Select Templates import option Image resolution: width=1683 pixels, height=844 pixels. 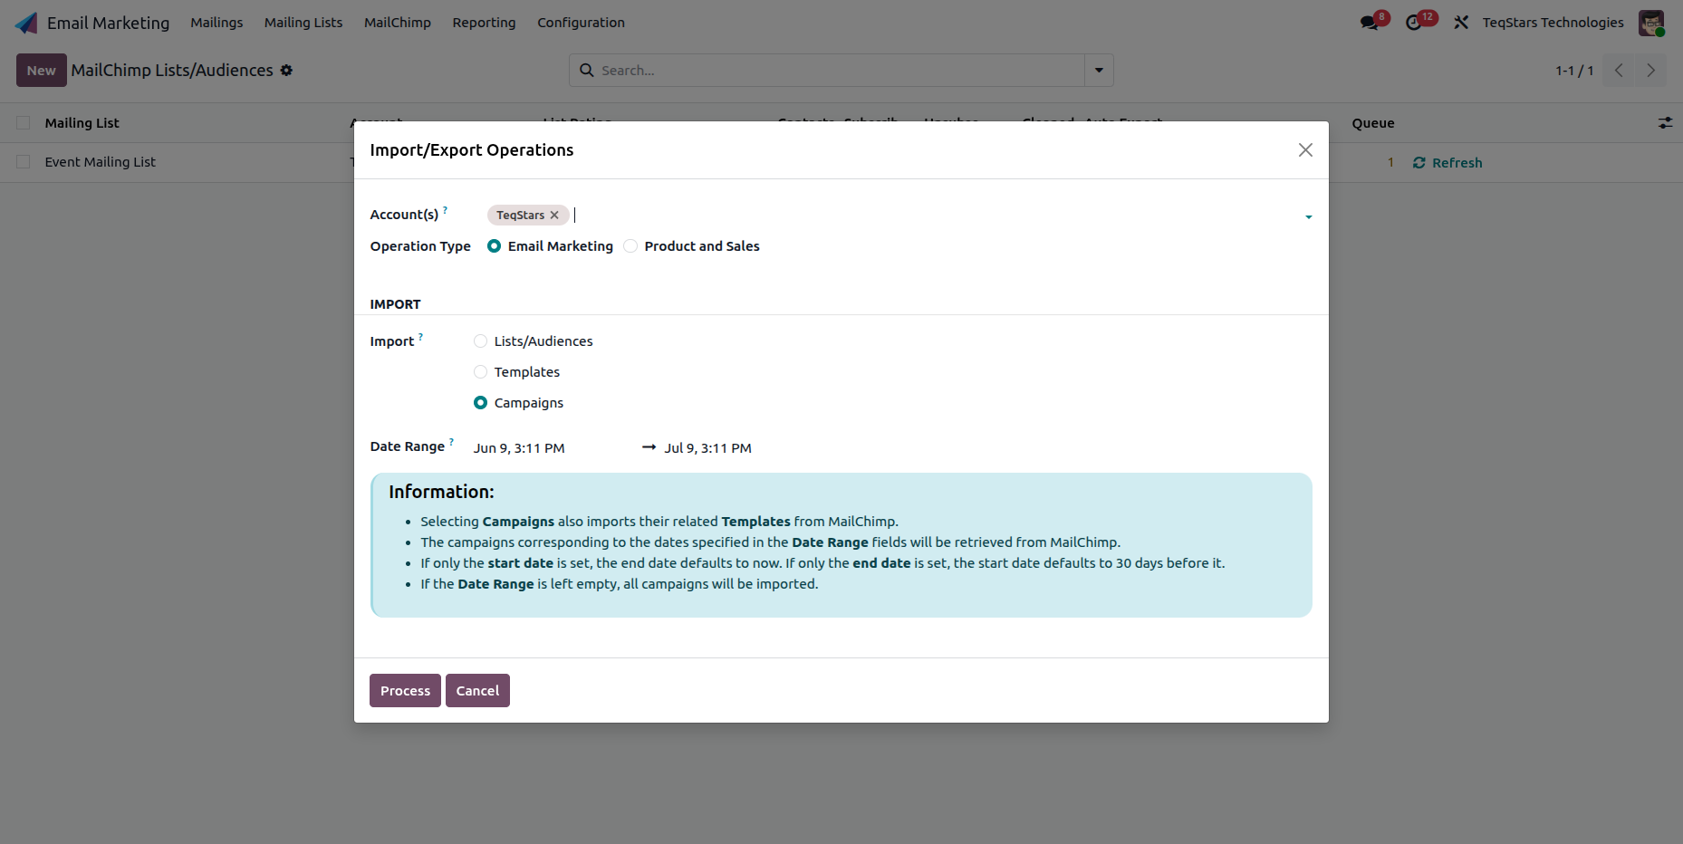click(x=480, y=372)
